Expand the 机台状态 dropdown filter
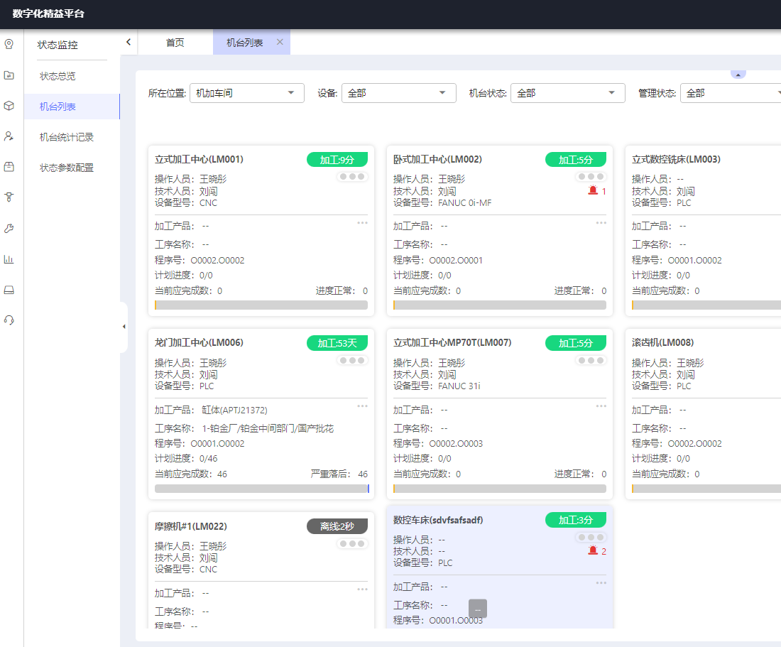Screen dimensions: 781x647 point(567,93)
